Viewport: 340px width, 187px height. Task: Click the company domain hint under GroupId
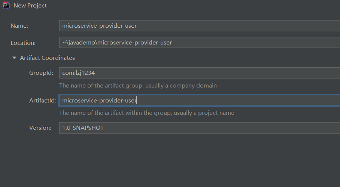click(138, 86)
